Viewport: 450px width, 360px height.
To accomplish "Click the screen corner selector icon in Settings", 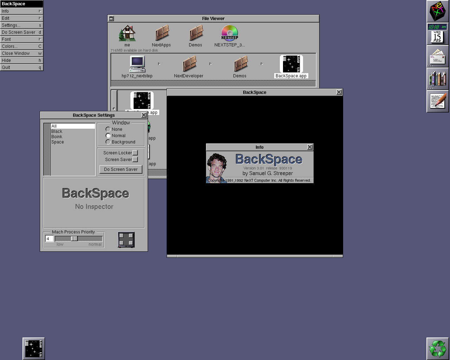I will (126, 240).
